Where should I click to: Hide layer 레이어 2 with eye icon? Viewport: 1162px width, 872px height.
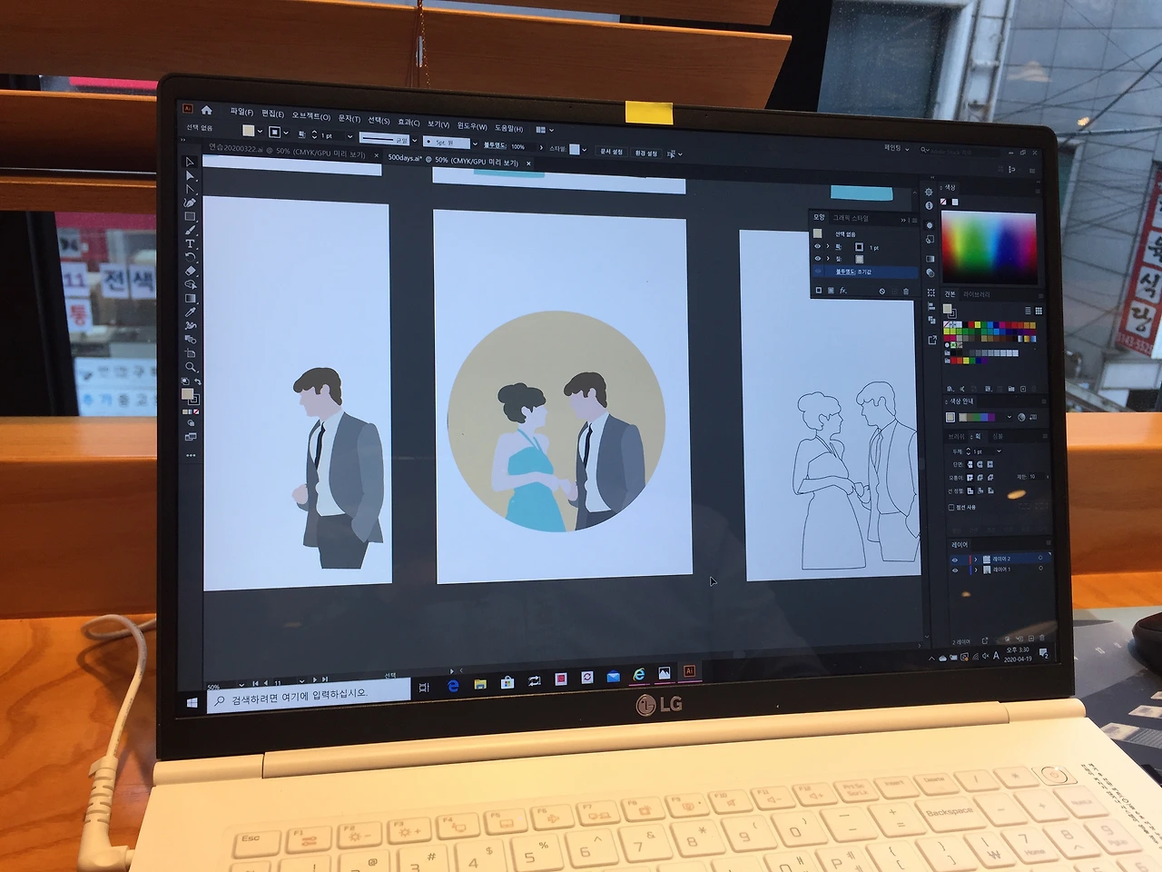click(955, 560)
